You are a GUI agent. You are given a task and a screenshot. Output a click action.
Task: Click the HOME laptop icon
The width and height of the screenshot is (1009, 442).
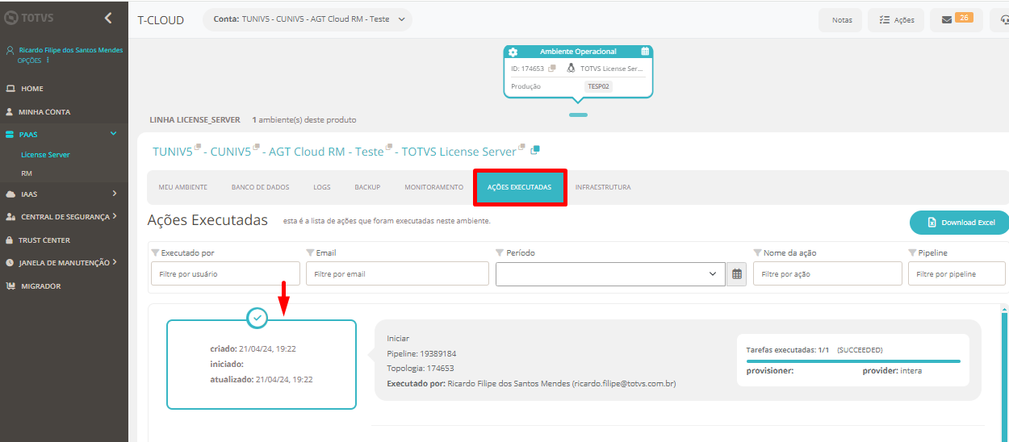click(10, 89)
